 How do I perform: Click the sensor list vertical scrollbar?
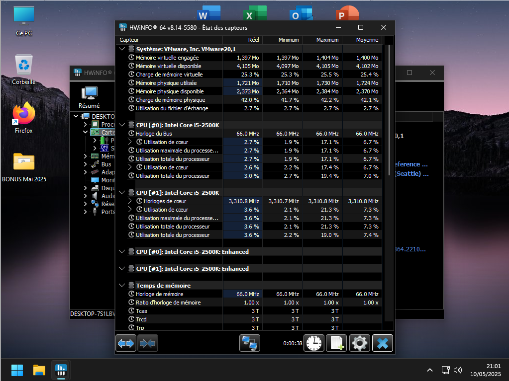[389, 110]
